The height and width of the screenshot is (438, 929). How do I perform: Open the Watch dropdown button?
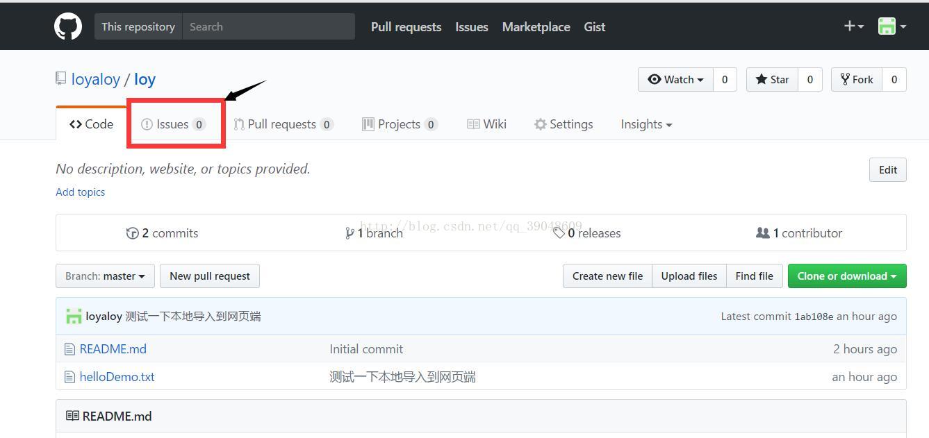(675, 79)
